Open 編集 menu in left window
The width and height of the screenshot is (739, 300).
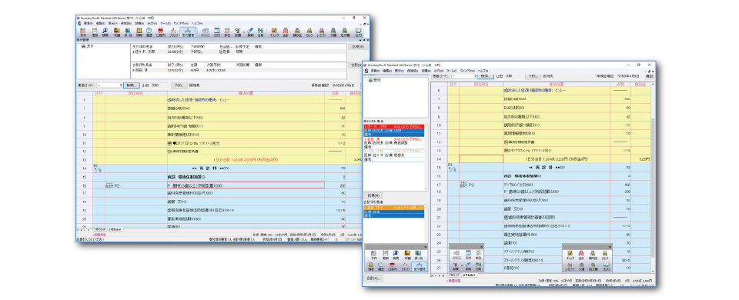[x=101, y=23]
